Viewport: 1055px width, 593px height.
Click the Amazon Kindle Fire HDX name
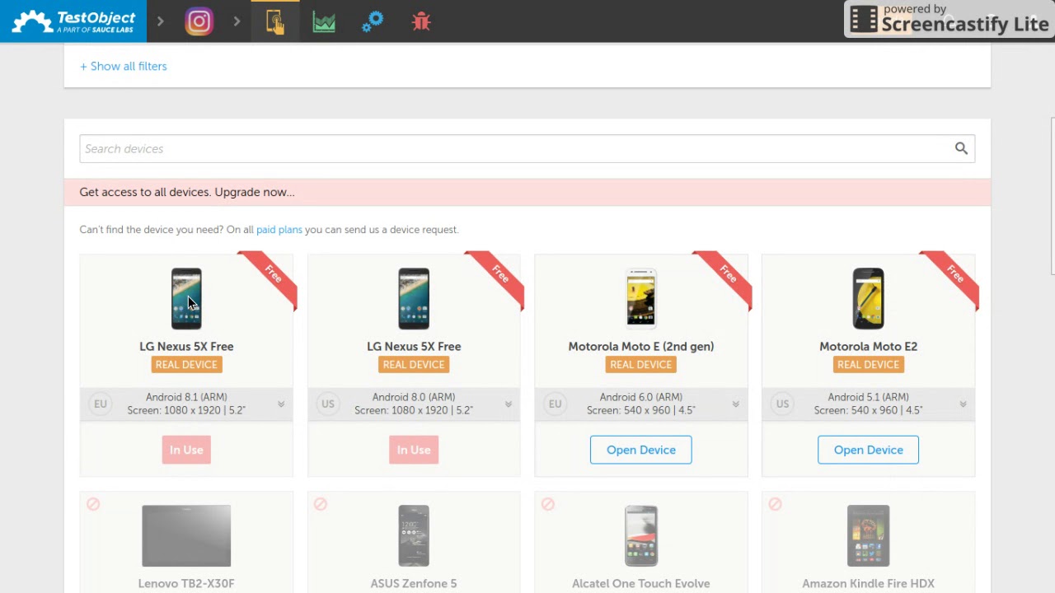click(x=868, y=583)
